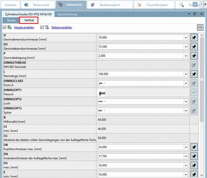Click the Teileansicht box icon

coord(60,5)
